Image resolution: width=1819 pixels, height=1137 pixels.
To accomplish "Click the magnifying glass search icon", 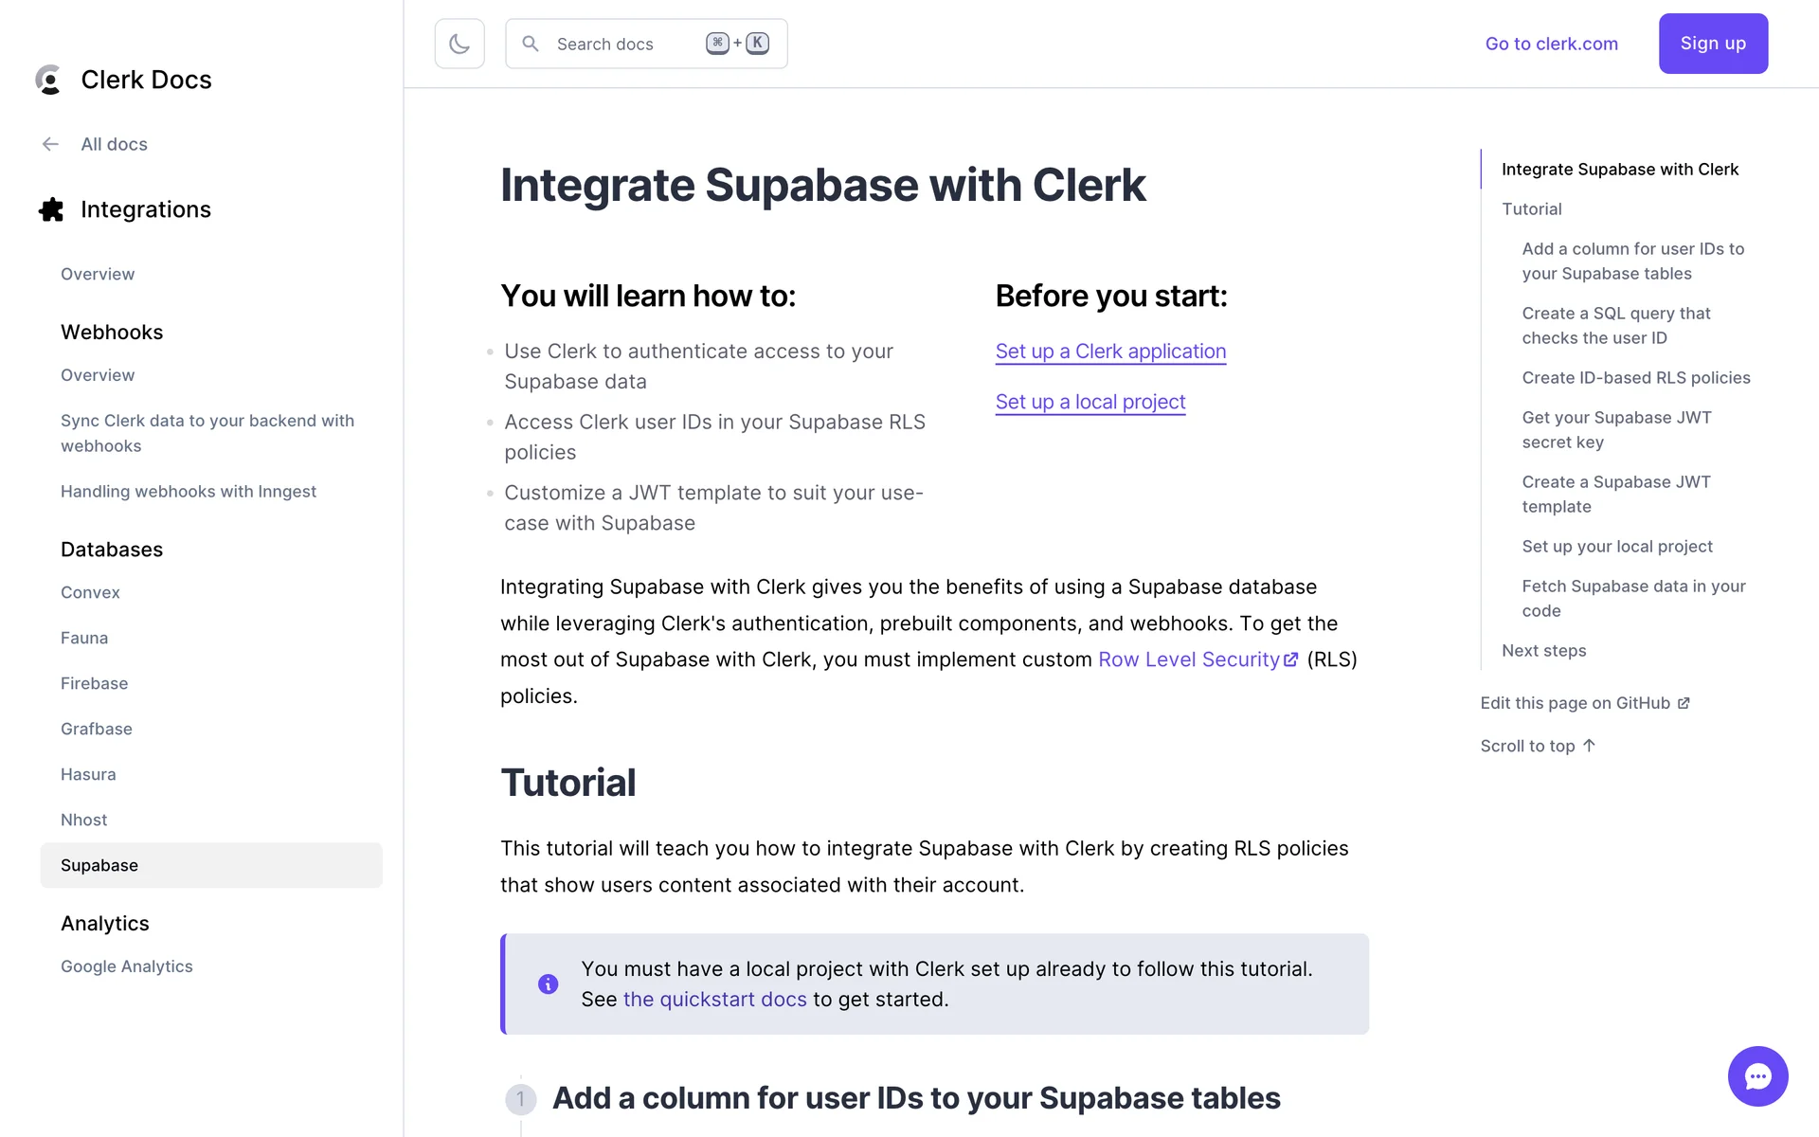I will (x=531, y=44).
